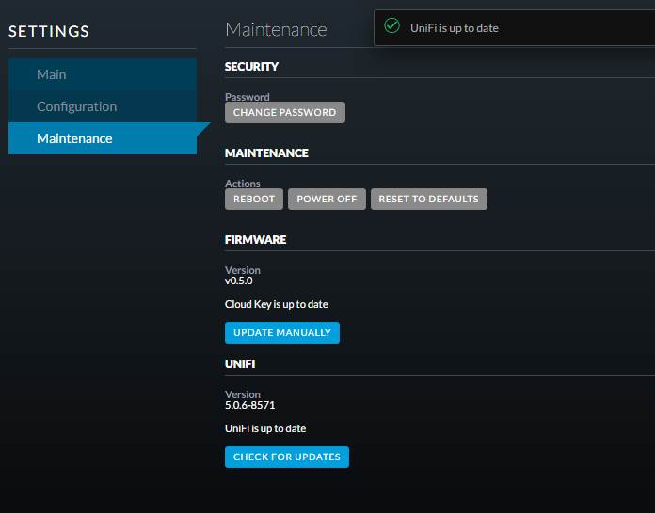
Task: Click the Settings sidebar title
Action: (x=49, y=31)
